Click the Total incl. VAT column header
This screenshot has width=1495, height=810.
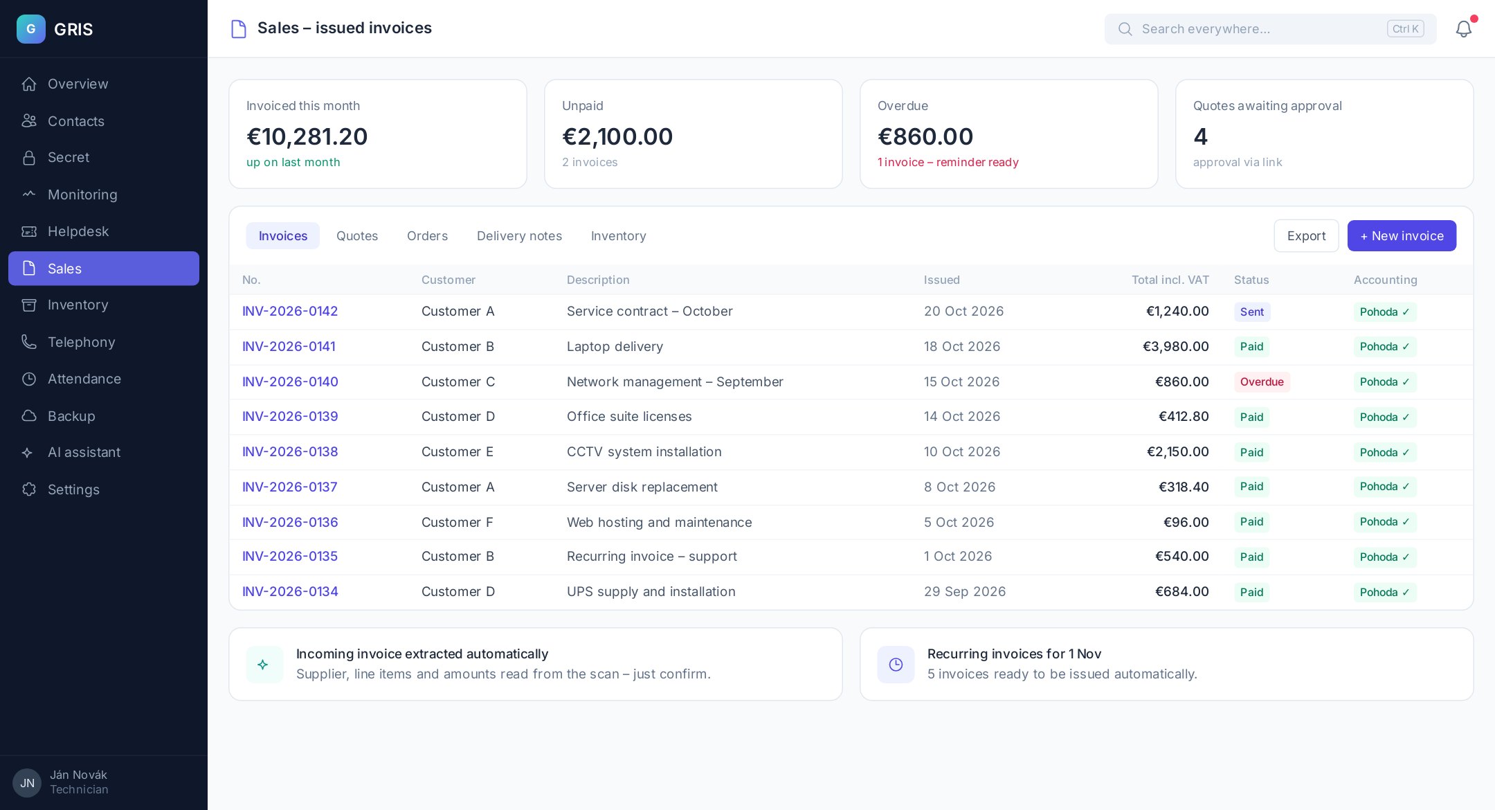(1170, 280)
